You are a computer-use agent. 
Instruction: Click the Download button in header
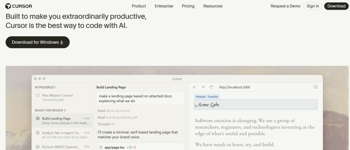pyautogui.click(x=336, y=6)
